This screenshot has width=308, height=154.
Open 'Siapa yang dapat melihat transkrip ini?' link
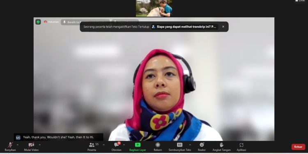pyautogui.click(x=184, y=27)
